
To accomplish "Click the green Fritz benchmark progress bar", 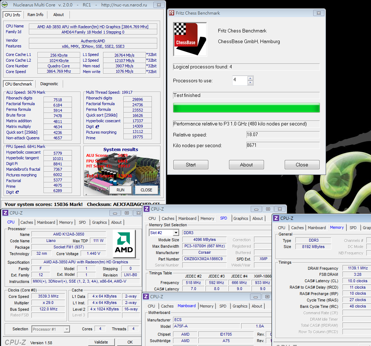I will click(x=246, y=108).
